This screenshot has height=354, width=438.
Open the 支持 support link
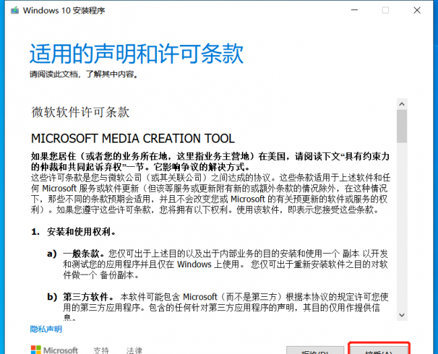point(101,350)
